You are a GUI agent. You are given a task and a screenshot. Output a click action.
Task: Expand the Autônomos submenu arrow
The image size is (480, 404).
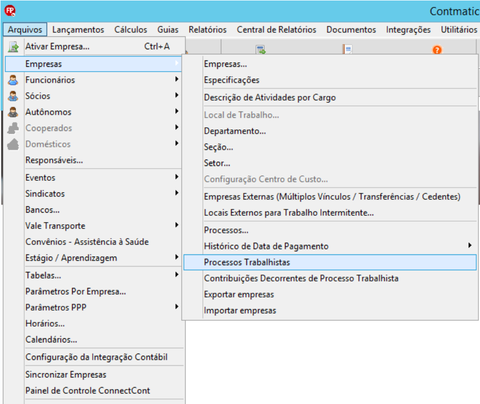(177, 111)
